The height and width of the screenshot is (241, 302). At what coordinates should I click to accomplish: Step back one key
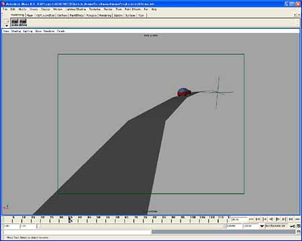click(x=264, y=220)
